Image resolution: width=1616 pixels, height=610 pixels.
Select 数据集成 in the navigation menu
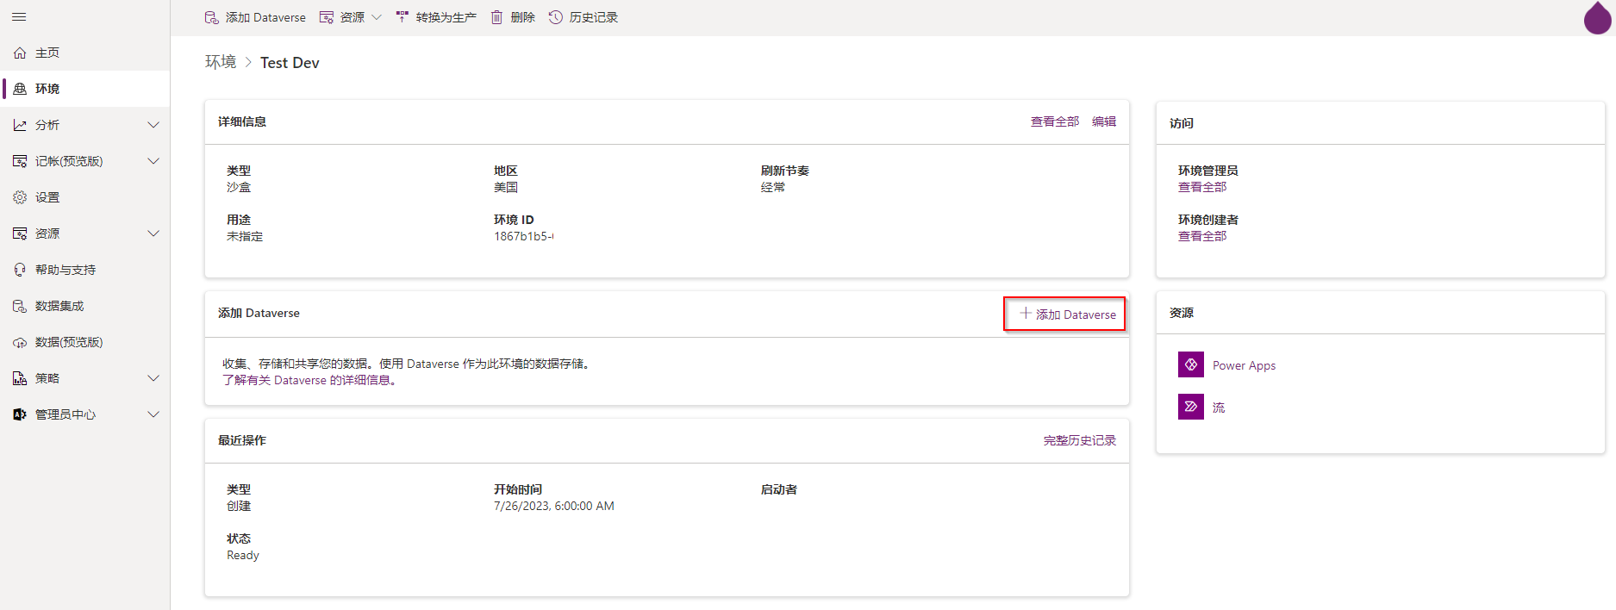point(59,306)
